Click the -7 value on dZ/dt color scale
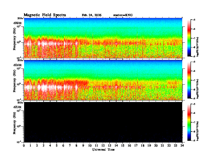Image resolution: width=217 pixels, height=167 pixels. pyautogui.click(x=194, y=122)
